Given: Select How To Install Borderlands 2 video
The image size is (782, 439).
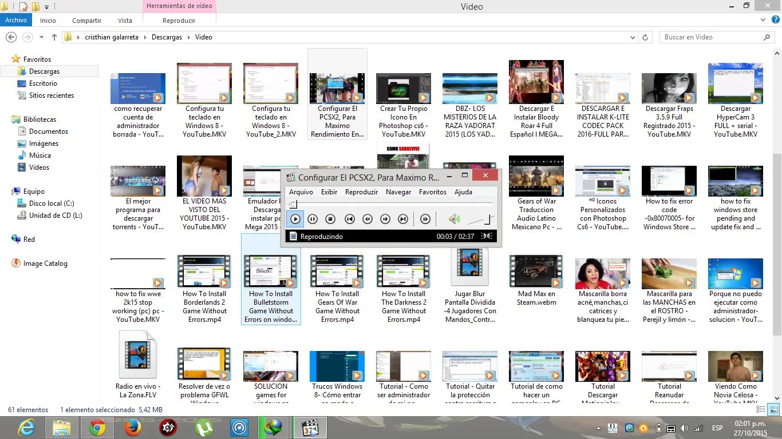Looking at the screenshot, I should [204, 289].
